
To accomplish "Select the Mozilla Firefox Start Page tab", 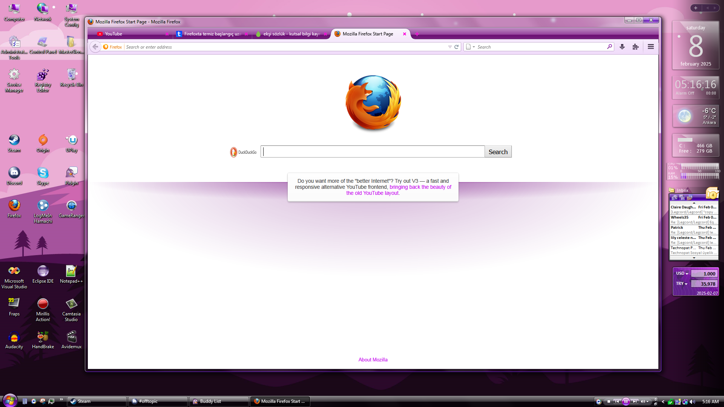I will 370,34.
